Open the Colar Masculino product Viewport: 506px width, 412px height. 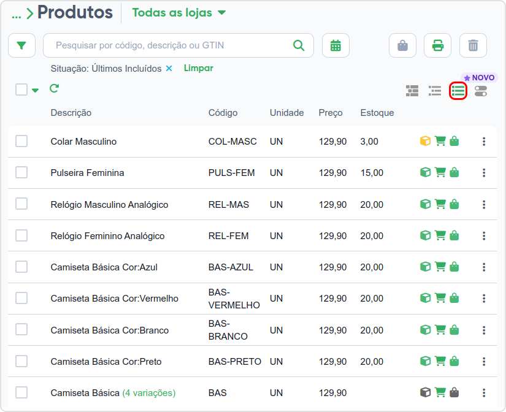click(83, 141)
